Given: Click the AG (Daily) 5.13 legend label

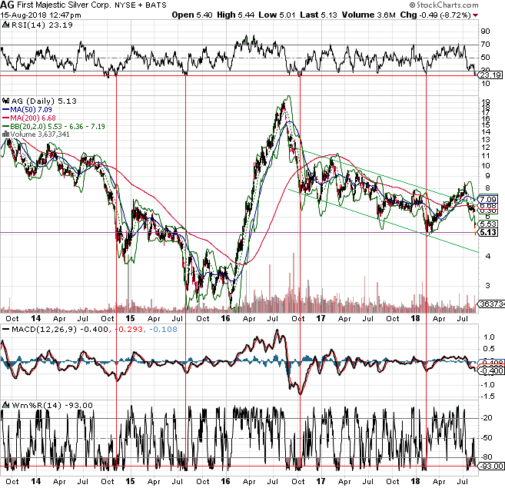Looking at the screenshot, I should pos(44,101).
